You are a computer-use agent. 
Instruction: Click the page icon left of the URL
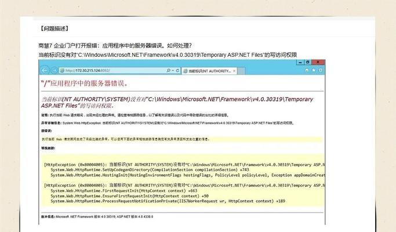[62, 71]
